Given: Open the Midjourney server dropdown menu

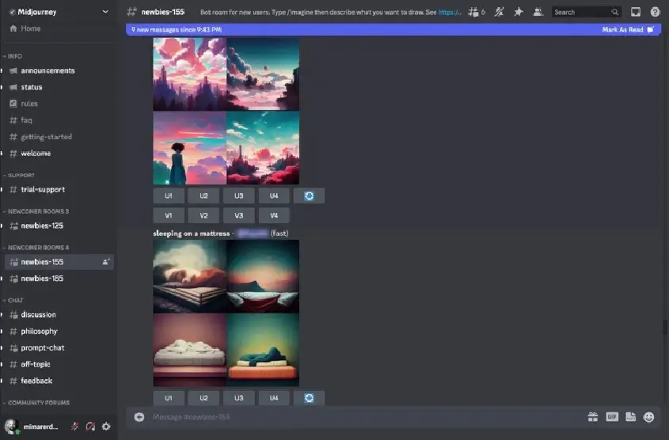Looking at the screenshot, I should coord(106,12).
